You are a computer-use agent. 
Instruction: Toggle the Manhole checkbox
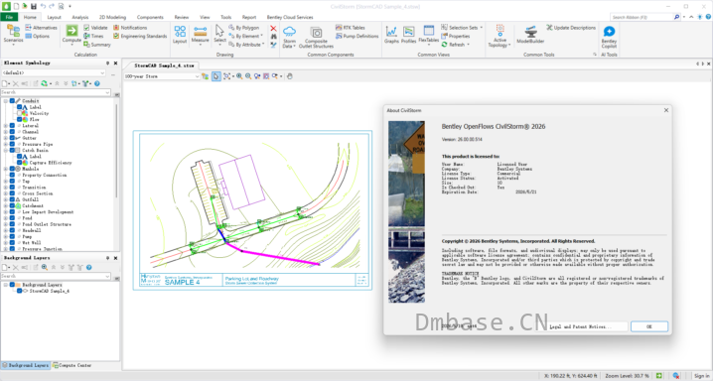12,169
